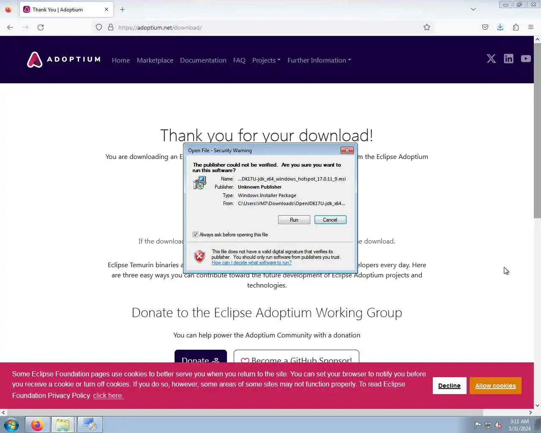Click Become a GitHub Sponsor button
This screenshot has height=433, width=541.
[x=296, y=356]
